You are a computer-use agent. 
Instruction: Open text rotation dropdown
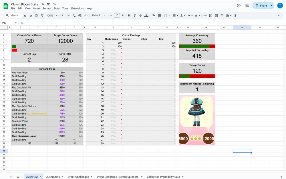[197, 15]
